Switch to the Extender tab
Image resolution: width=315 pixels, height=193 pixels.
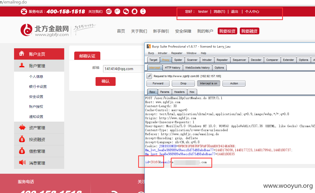click(288, 60)
